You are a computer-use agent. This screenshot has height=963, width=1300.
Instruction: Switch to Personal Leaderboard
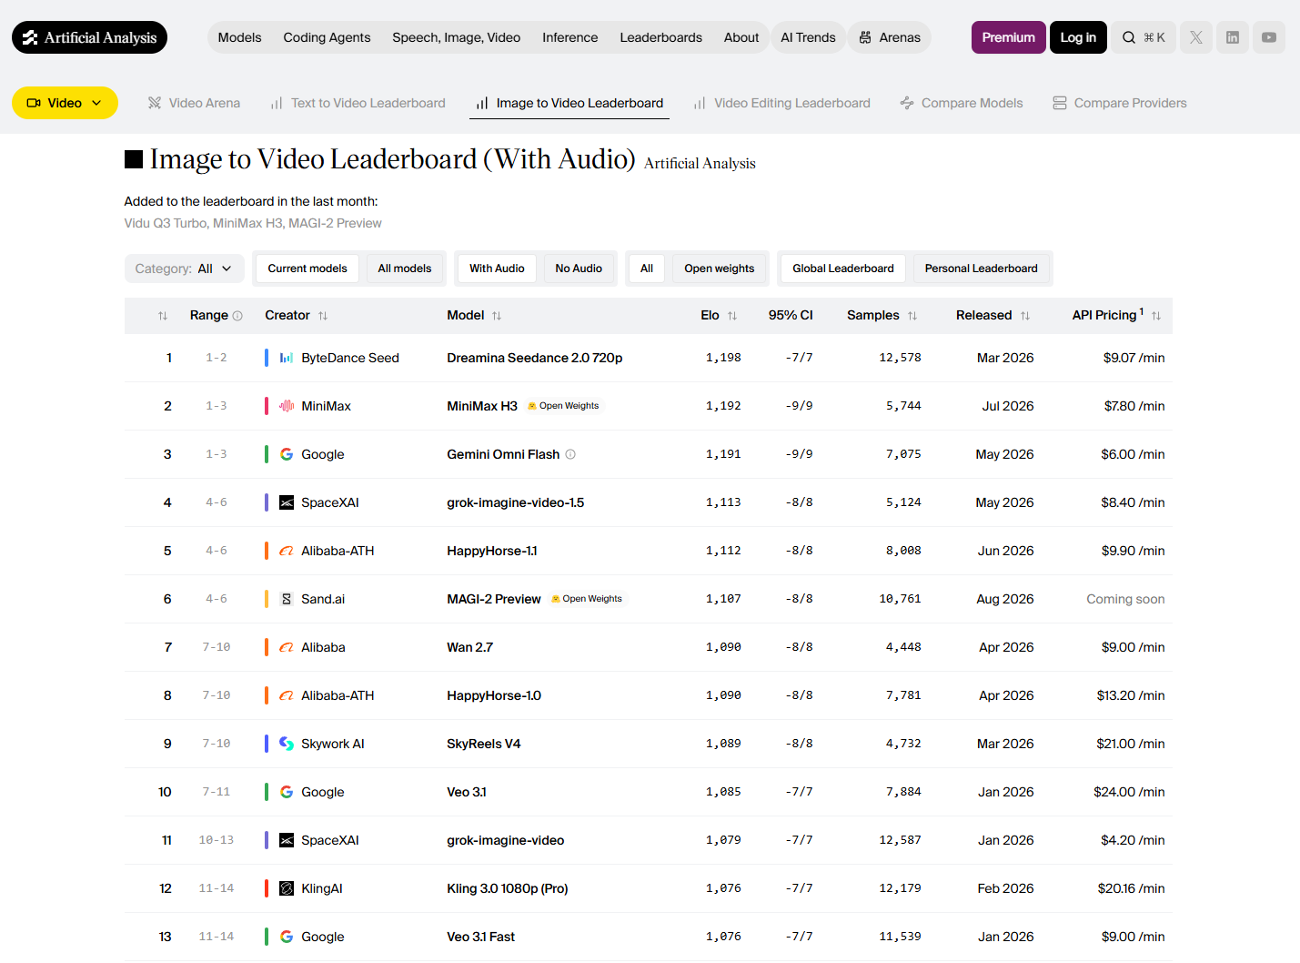pyautogui.click(x=982, y=269)
